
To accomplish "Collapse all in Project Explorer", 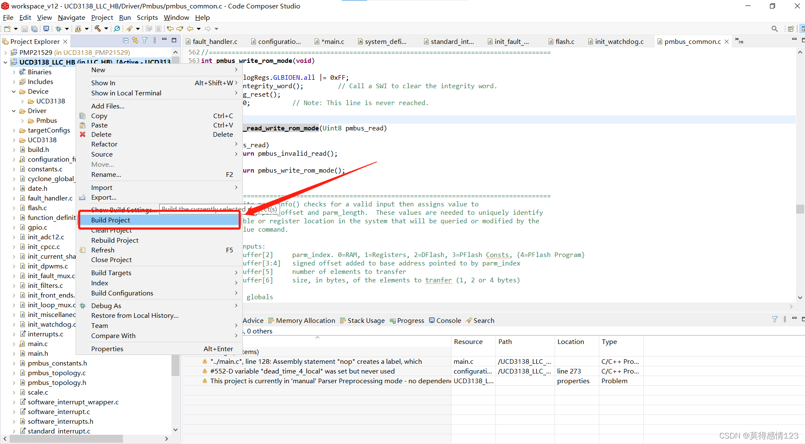I will pyautogui.click(x=126, y=41).
